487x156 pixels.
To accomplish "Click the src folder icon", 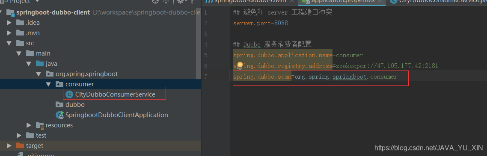I will click(x=20, y=43).
